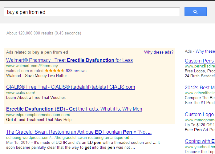This screenshot has width=215, height=154.
Task: Open the '2012s Best' sidebar ad
Action: point(199,88)
